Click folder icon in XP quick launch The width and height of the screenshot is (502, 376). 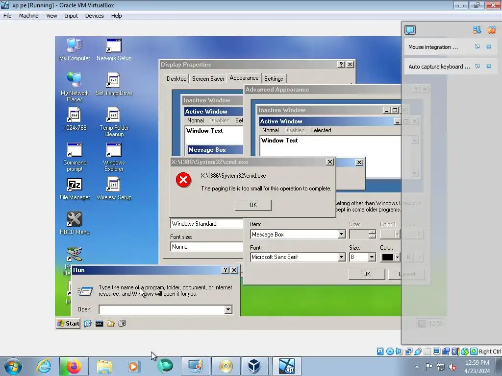click(111, 324)
